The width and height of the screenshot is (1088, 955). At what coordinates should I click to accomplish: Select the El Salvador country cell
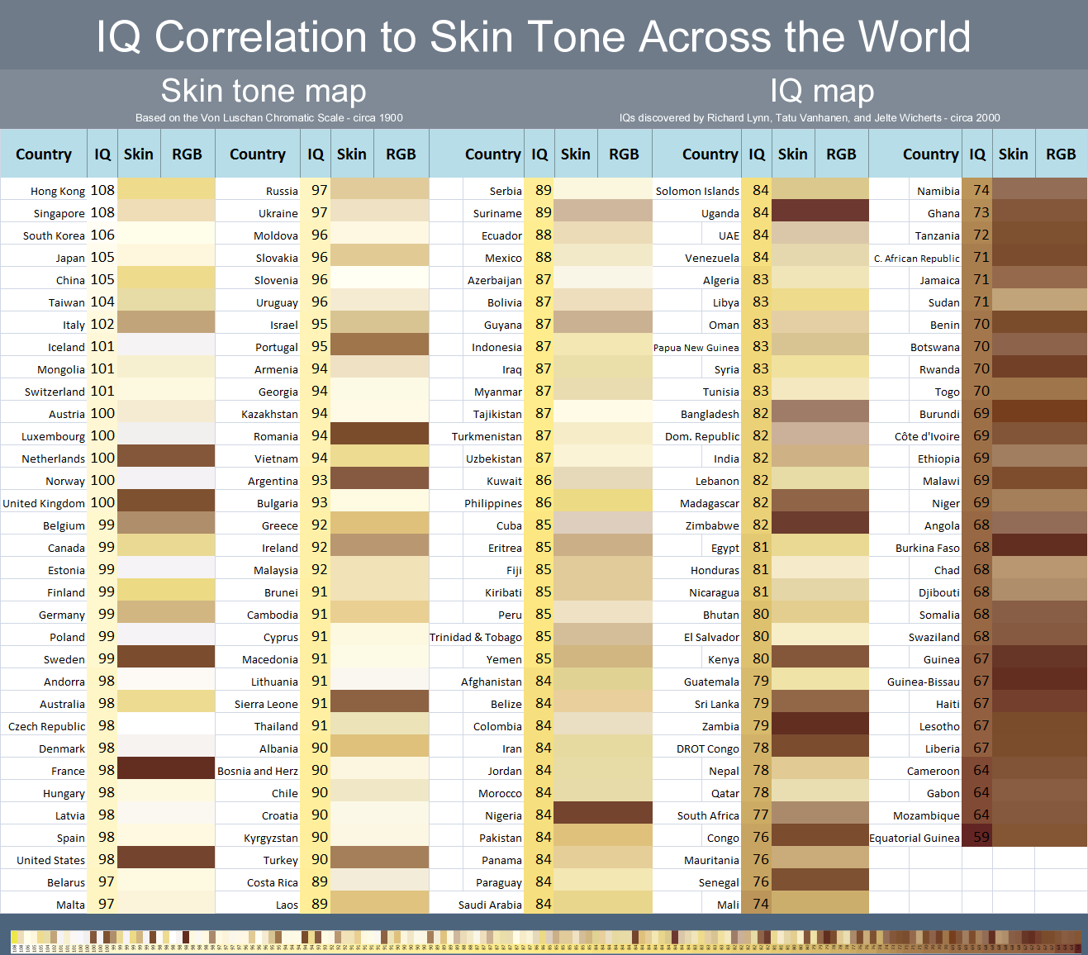click(x=697, y=637)
